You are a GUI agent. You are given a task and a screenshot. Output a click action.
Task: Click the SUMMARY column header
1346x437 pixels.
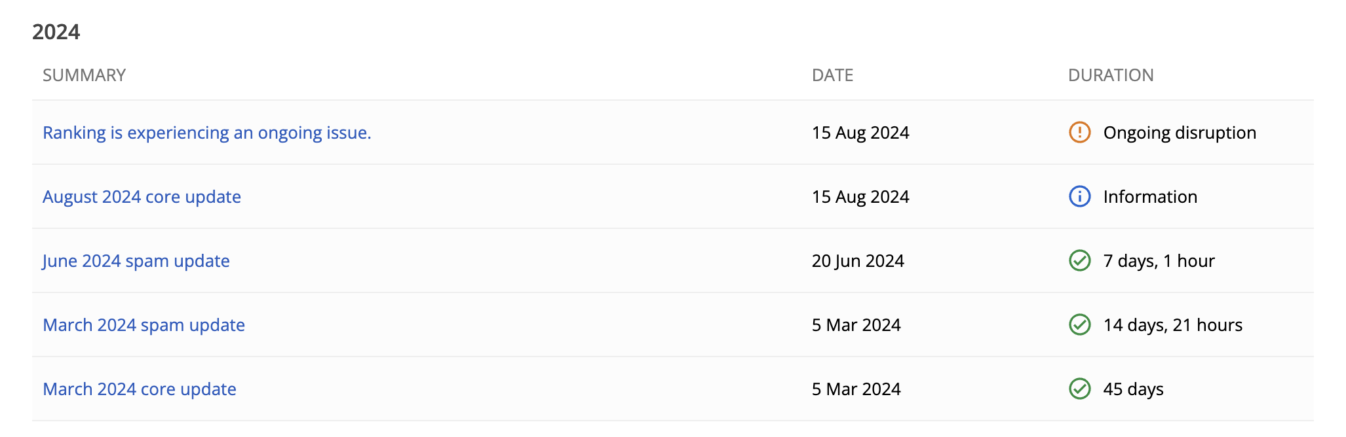click(x=84, y=75)
